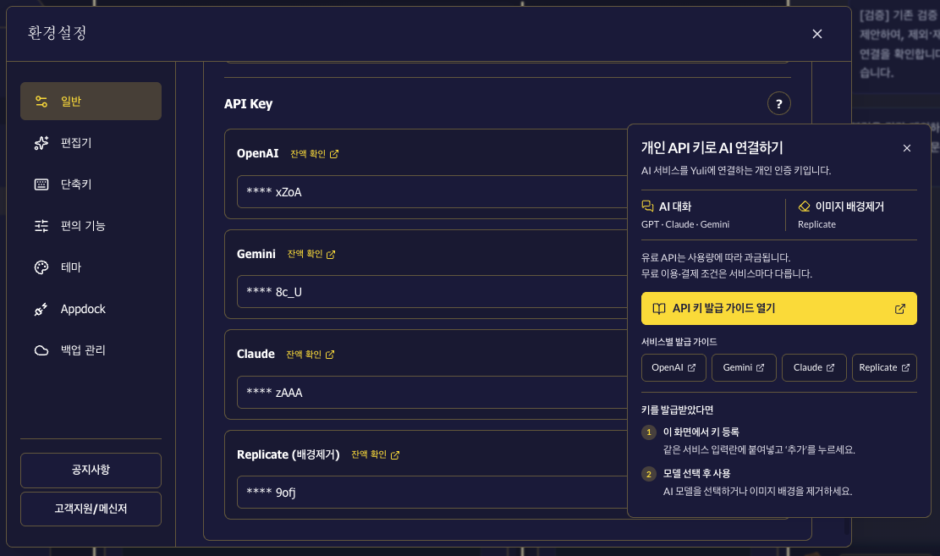Click the 편의 기능 tuning icon

[41, 225]
